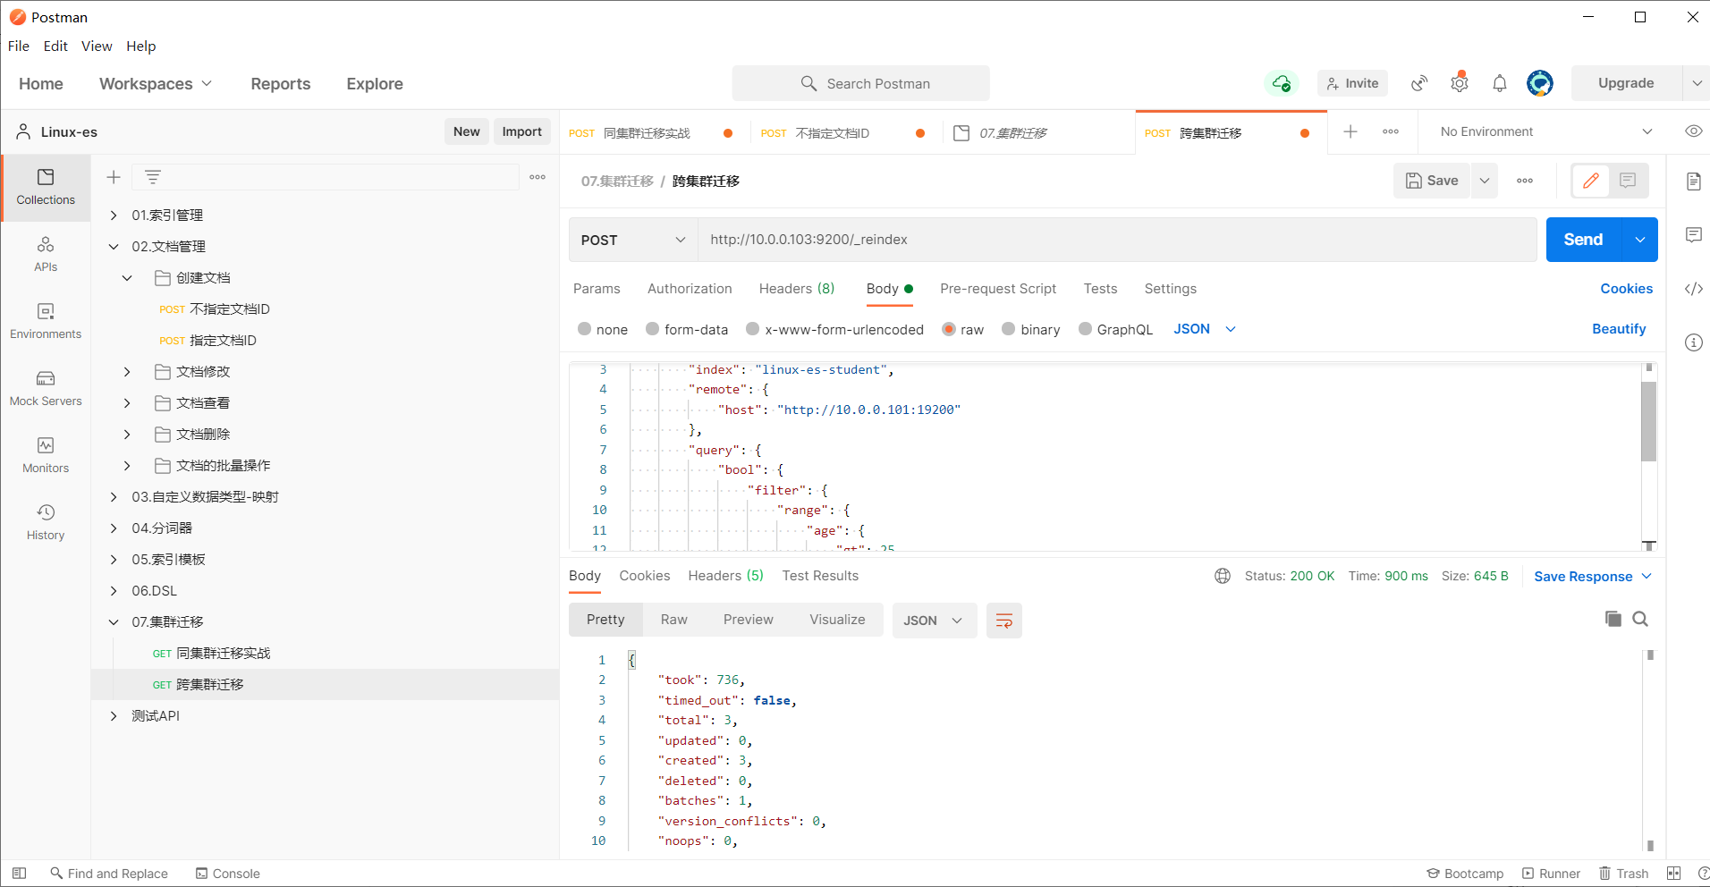Open the No Environment dropdown
Viewport: 1710px width, 887px height.
[x=1545, y=131]
